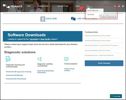Click the Nuance logo
Image resolution: width=126 pixels, height=100 pixels.
pyautogui.click(x=13, y=6)
